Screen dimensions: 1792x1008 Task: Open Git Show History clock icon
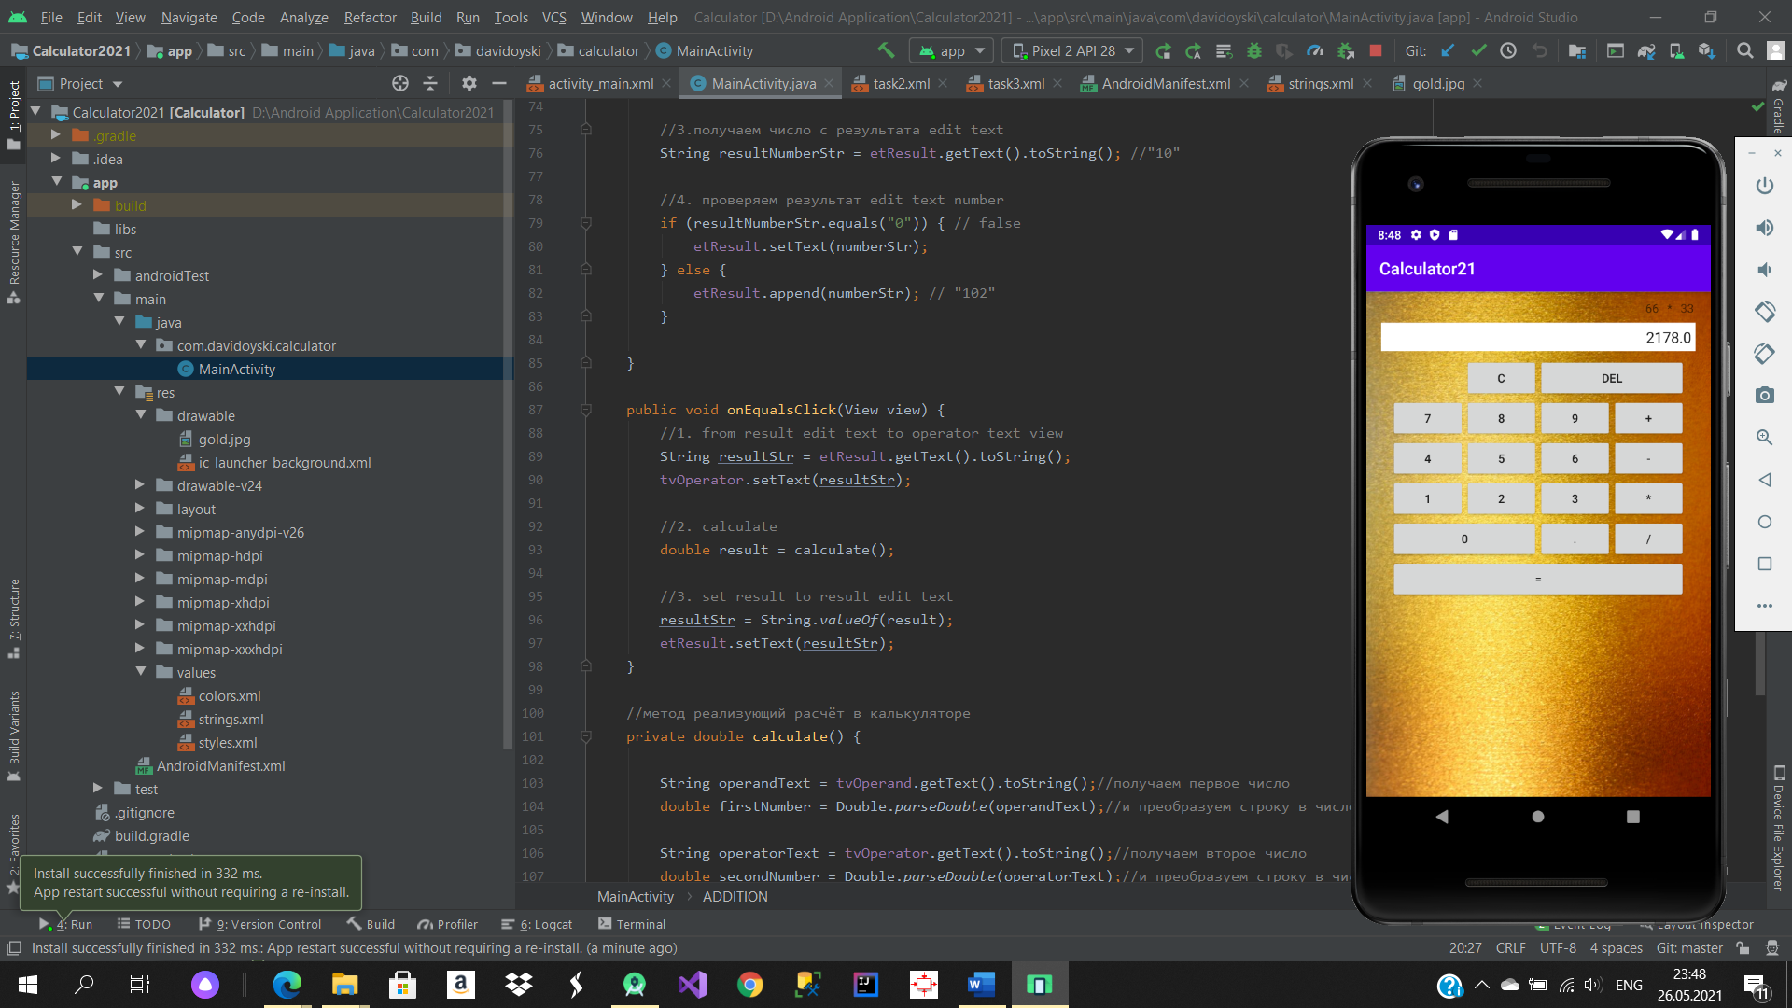pyautogui.click(x=1508, y=50)
